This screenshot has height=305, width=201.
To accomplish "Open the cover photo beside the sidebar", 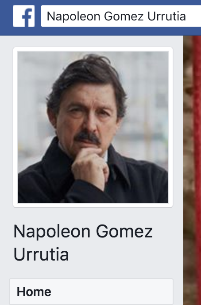I will (192, 170).
